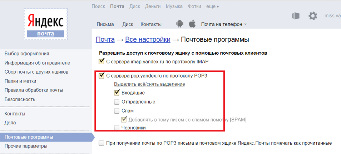Close the Почта на телефон banner

246,24
